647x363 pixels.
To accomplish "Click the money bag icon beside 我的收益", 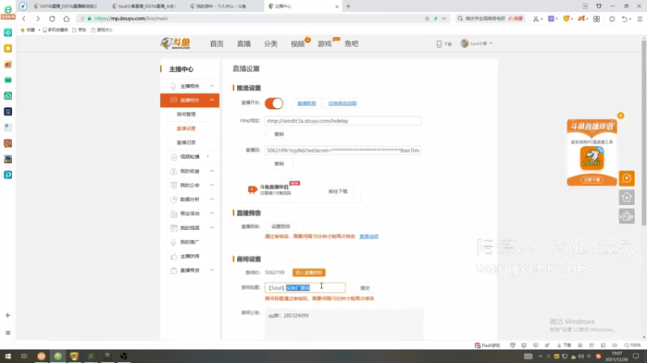I will click(x=173, y=171).
